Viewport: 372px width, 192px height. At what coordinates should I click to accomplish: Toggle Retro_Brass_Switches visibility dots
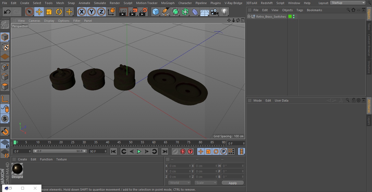pos(294,17)
